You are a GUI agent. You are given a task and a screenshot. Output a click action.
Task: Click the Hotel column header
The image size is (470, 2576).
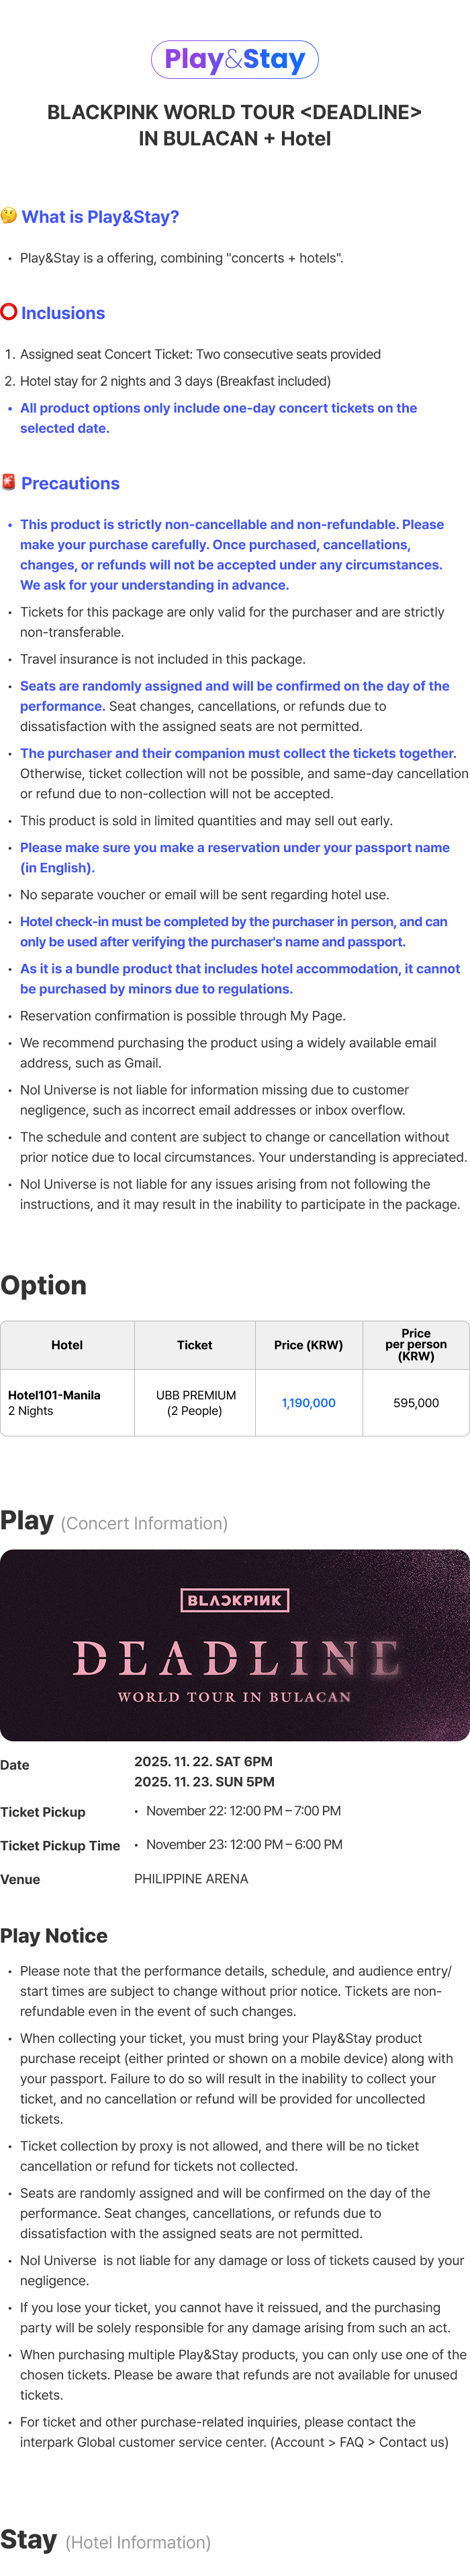pos(67,1345)
